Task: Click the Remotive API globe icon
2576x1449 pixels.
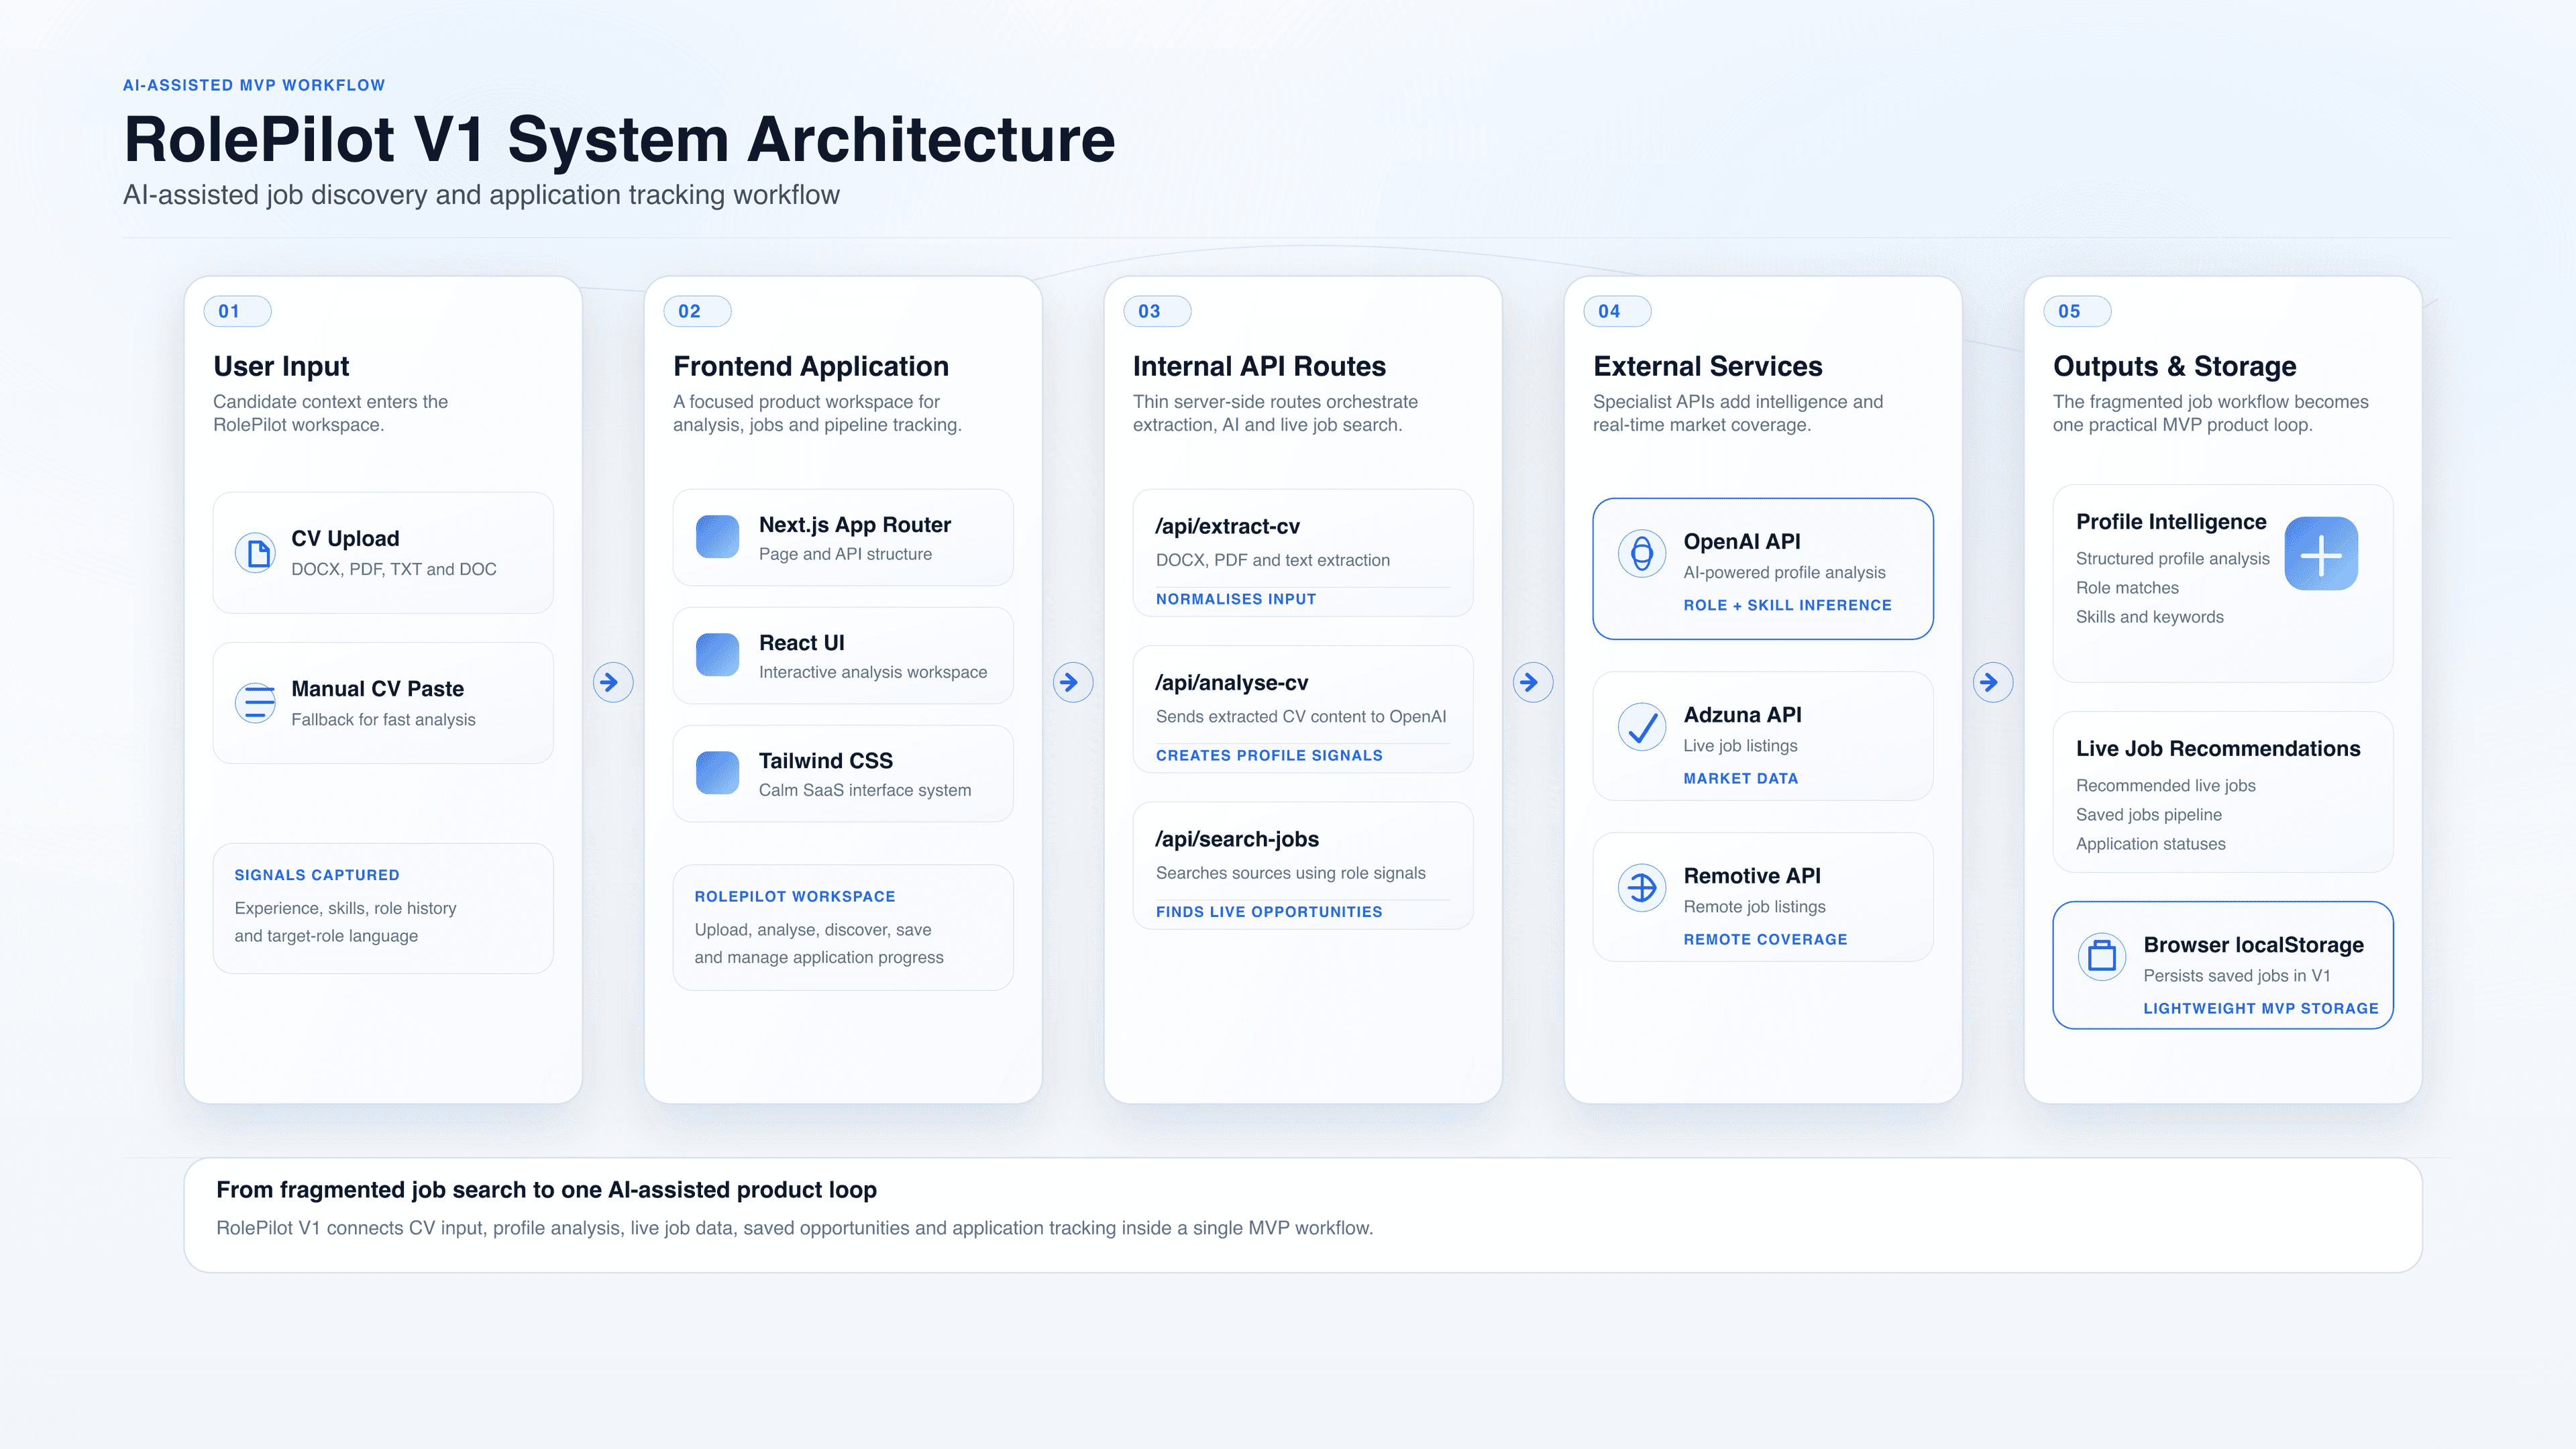Action: [1642, 887]
